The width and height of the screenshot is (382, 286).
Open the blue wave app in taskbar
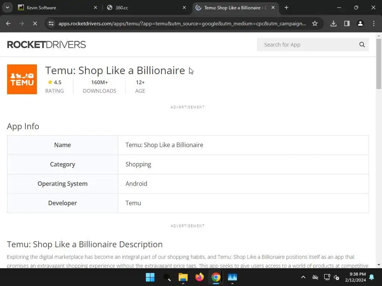point(232,277)
